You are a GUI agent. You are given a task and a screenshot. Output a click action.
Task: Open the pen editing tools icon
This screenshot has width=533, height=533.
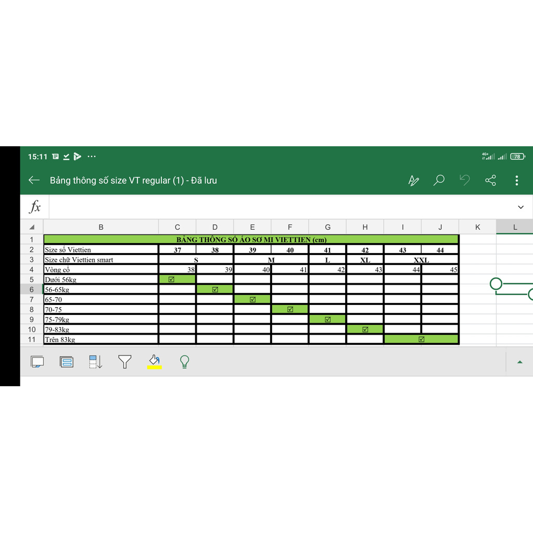pos(413,180)
